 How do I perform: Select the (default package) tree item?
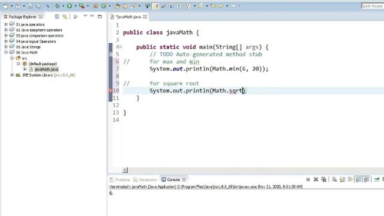[43, 64]
